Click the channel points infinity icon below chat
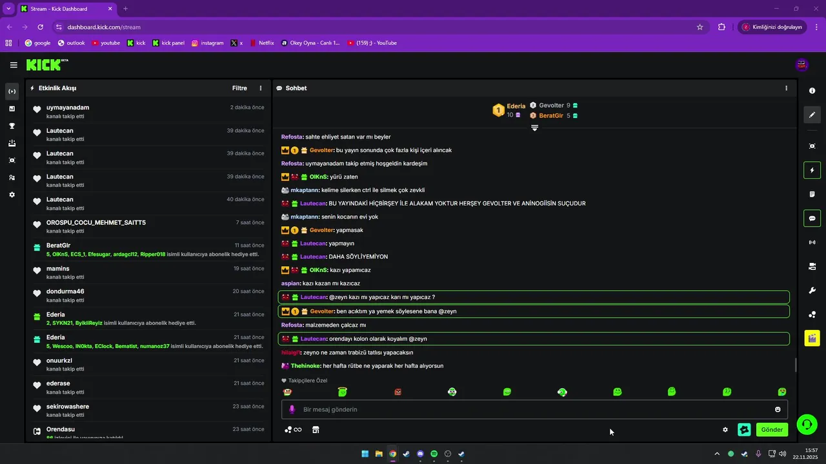The width and height of the screenshot is (826, 464). pyautogui.click(x=293, y=430)
